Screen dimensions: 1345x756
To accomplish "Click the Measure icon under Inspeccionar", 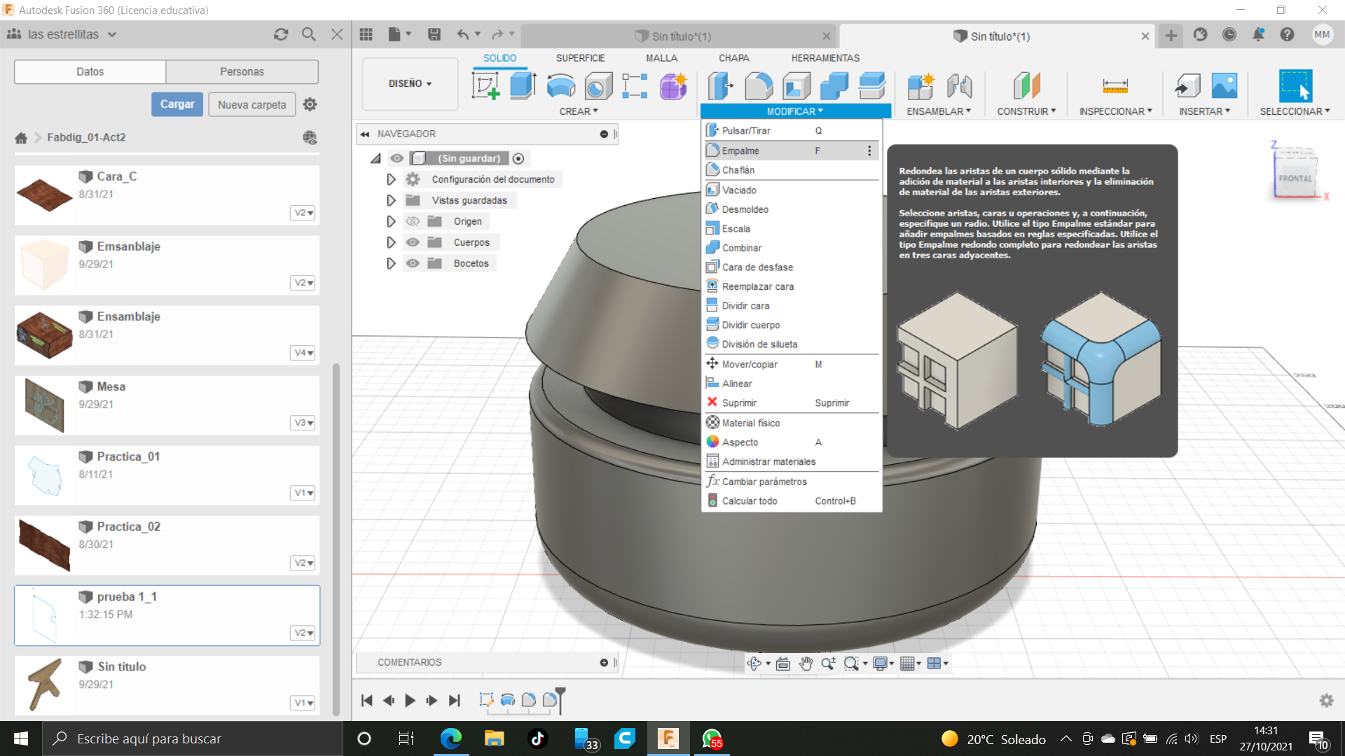I will pyautogui.click(x=1115, y=86).
